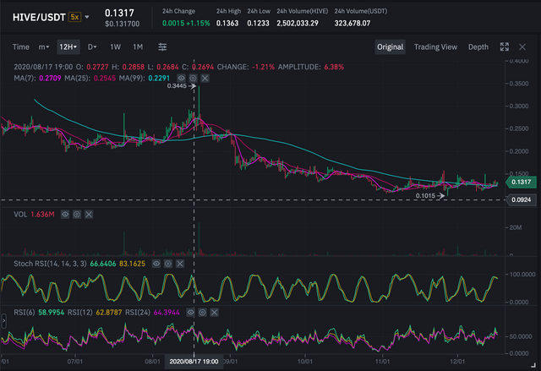Open the HIVE/USDT pair dropdown arrow

(x=87, y=17)
